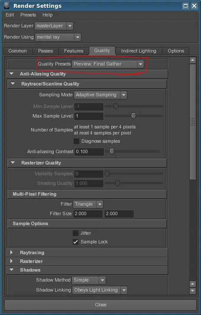Image resolution: width=201 pixels, height=315 pixels.
Task: Close the Render Settings window with X
Action: coord(194,6)
